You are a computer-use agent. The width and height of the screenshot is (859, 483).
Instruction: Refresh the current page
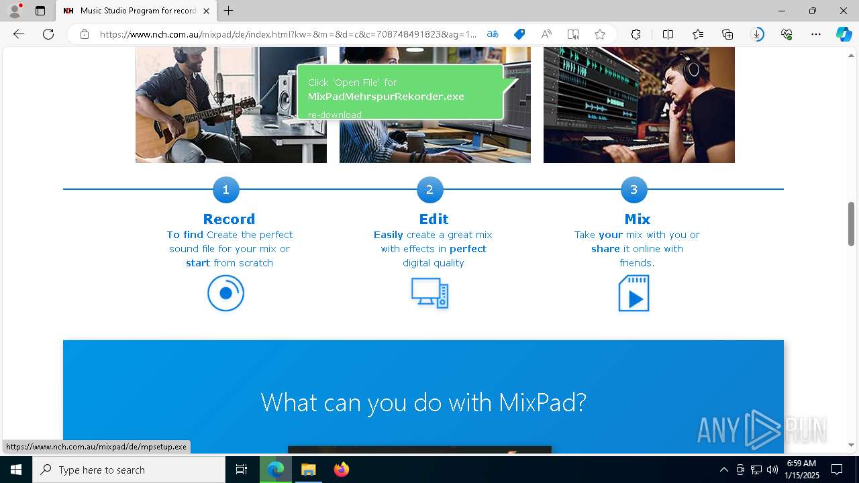coord(48,34)
